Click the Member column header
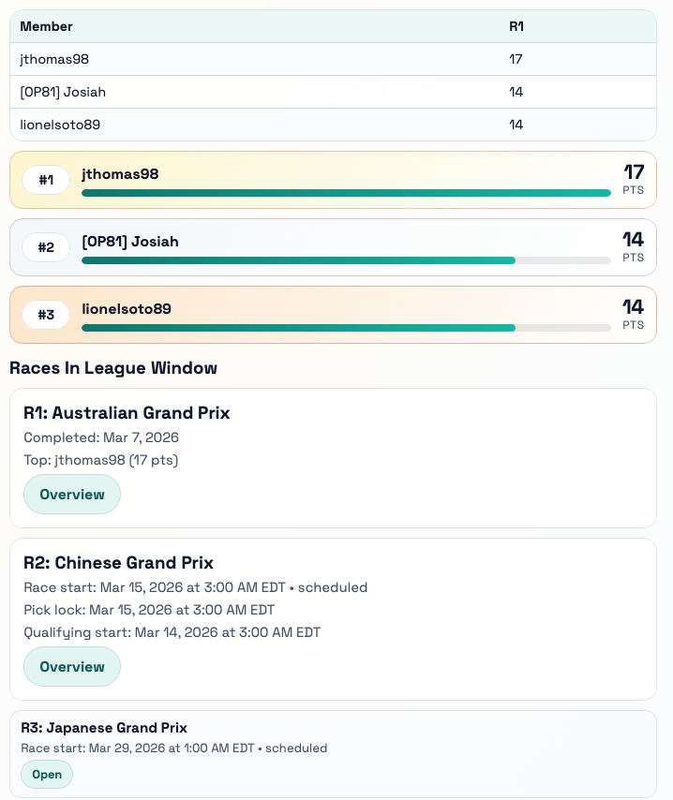Screen dimensions: 673x800 pos(47,26)
